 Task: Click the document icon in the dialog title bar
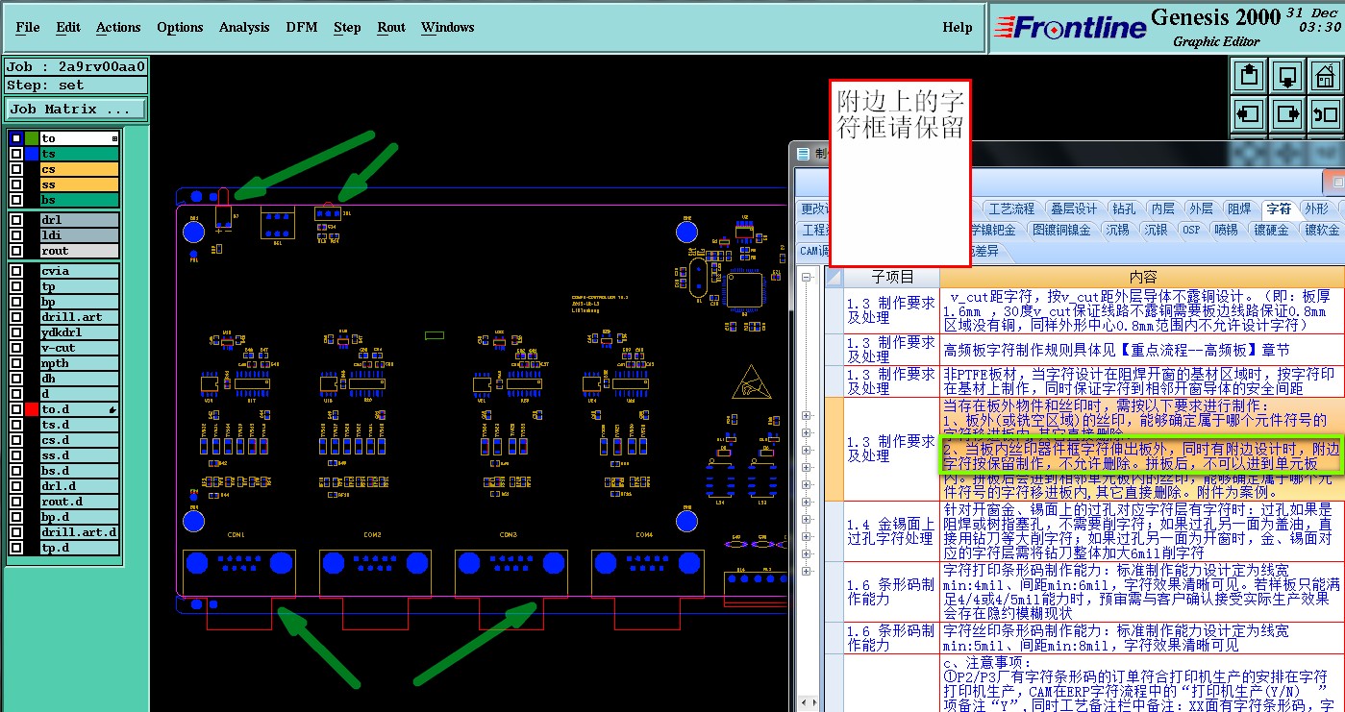[804, 154]
